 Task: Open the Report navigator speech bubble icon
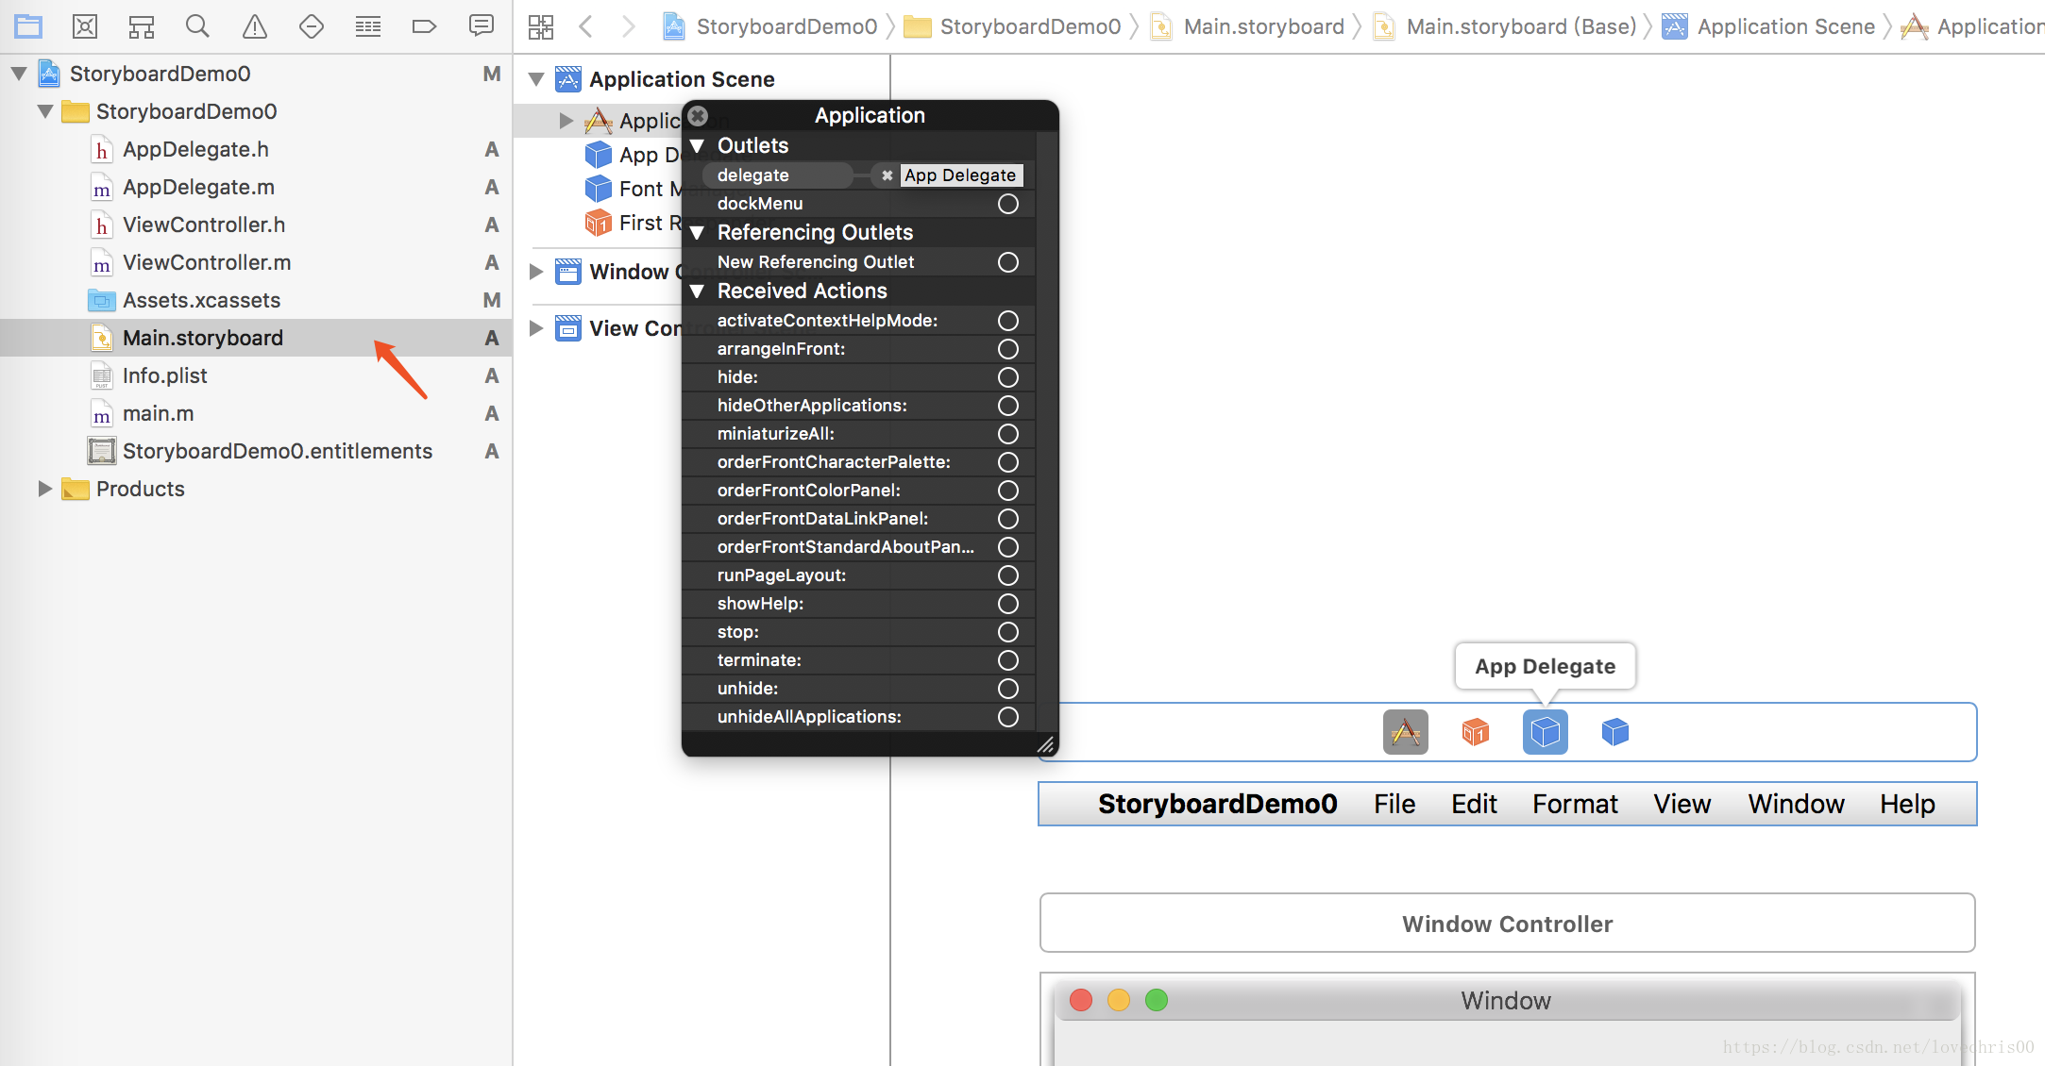tap(482, 25)
